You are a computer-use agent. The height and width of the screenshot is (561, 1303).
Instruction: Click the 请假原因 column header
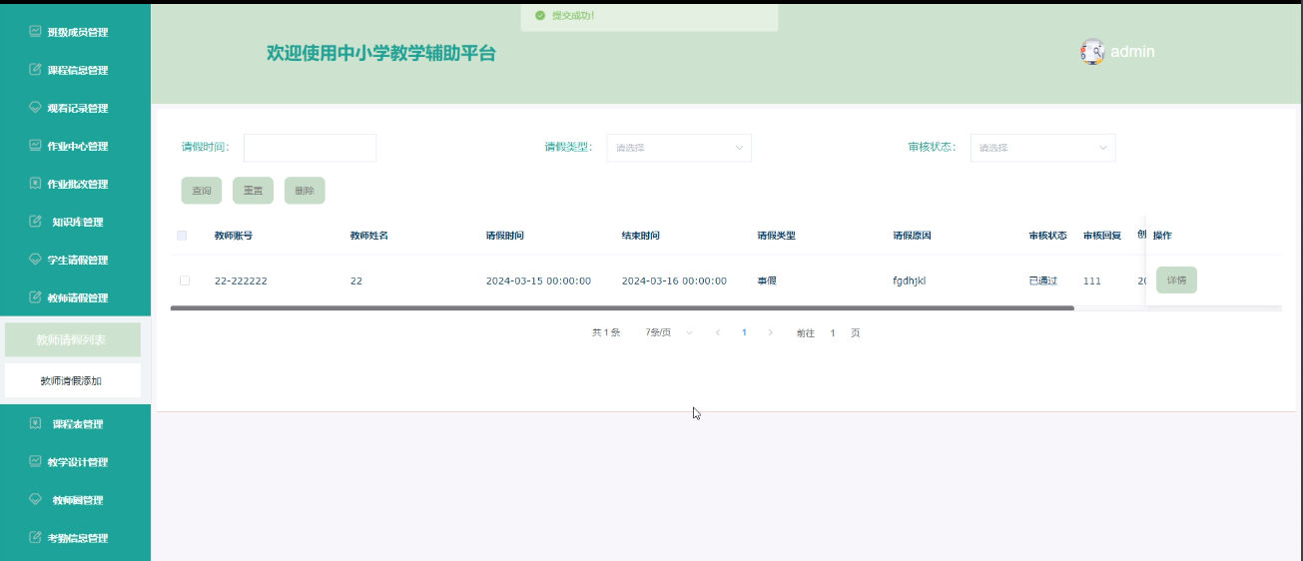pyautogui.click(x=913, y=236)
